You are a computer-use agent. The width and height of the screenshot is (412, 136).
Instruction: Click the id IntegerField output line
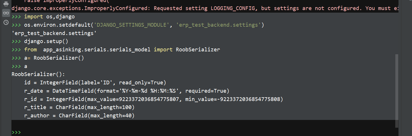click(95, 83)
